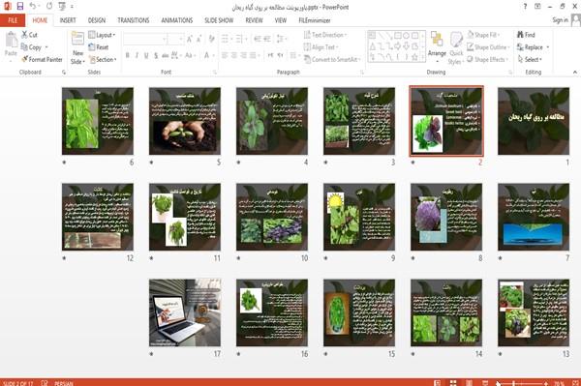
Task: Toggle Bold formatting button
Action: coord(128,55)
